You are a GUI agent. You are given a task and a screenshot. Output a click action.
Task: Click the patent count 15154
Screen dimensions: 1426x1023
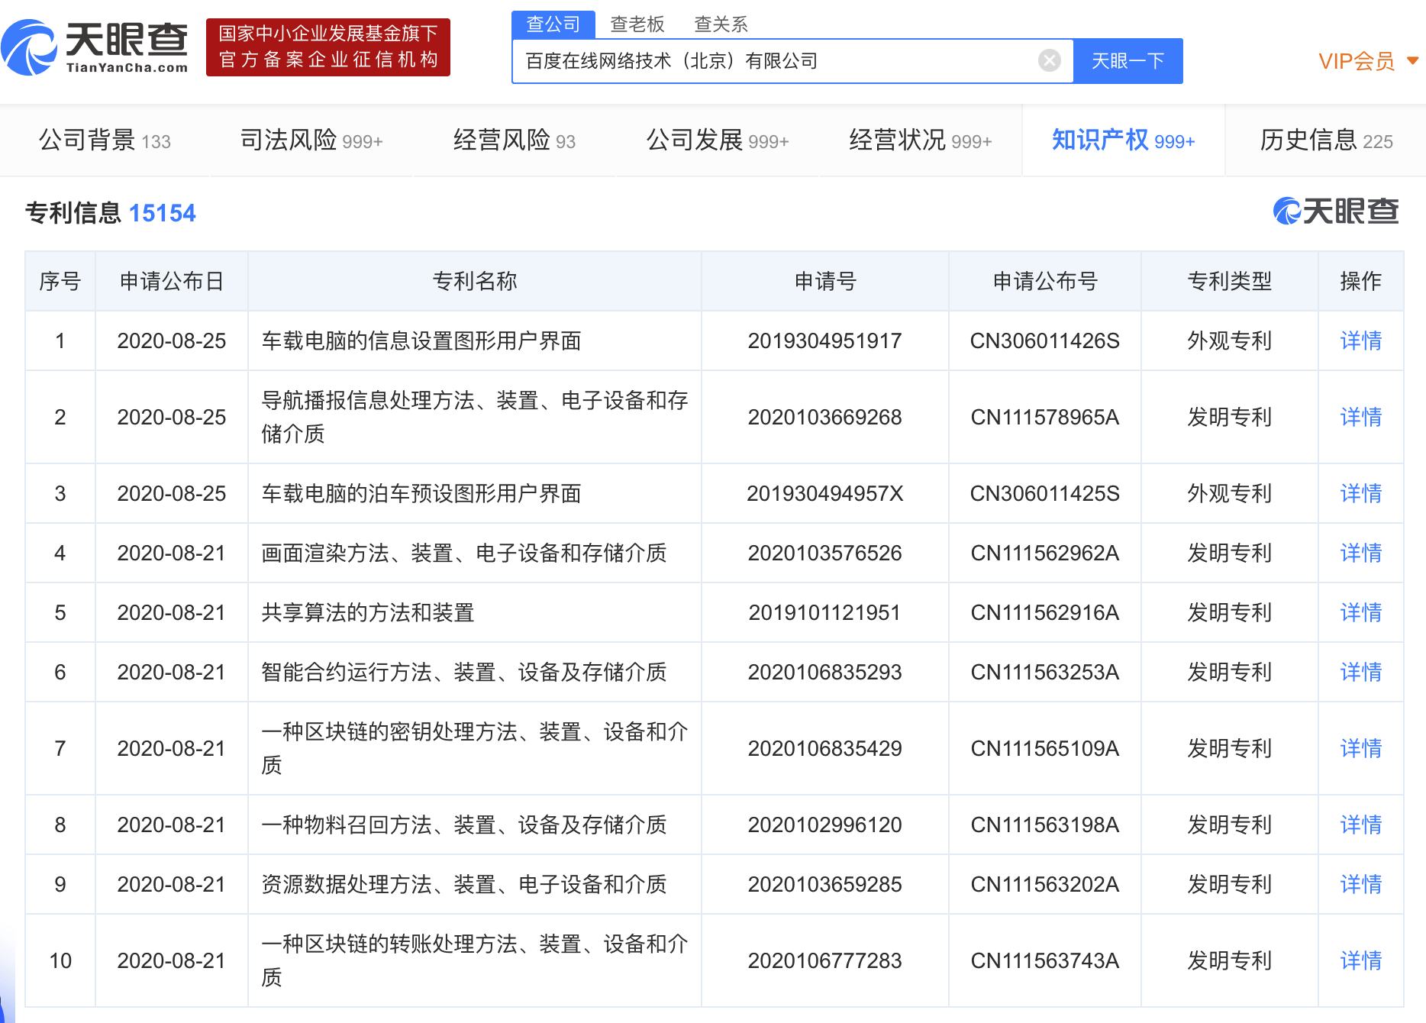coord(162,213)
